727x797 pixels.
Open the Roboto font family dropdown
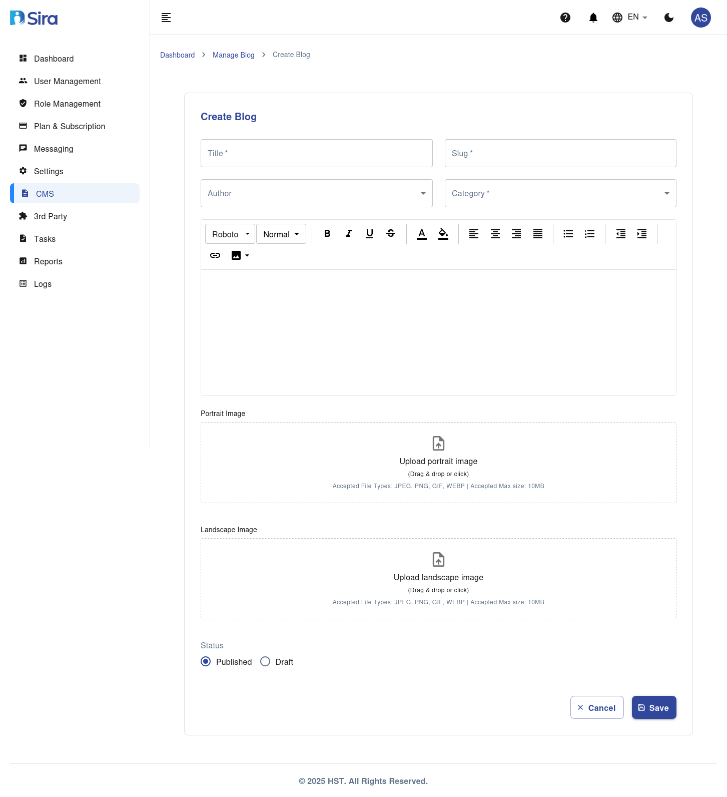point(230,234)
